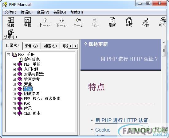169x138 pixels.
Task: Expand the 入门指引 tree node
Action: [14, 69]
